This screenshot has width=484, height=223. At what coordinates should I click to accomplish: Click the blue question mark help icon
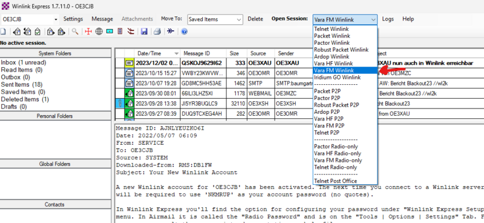pos(185,32)
